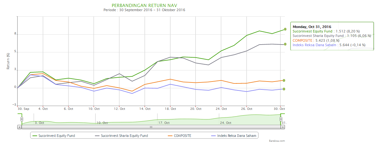This screenshot has height=149, width=376.
Task: Click the 18. Oct x-axis label
Action: coord(170,109)
